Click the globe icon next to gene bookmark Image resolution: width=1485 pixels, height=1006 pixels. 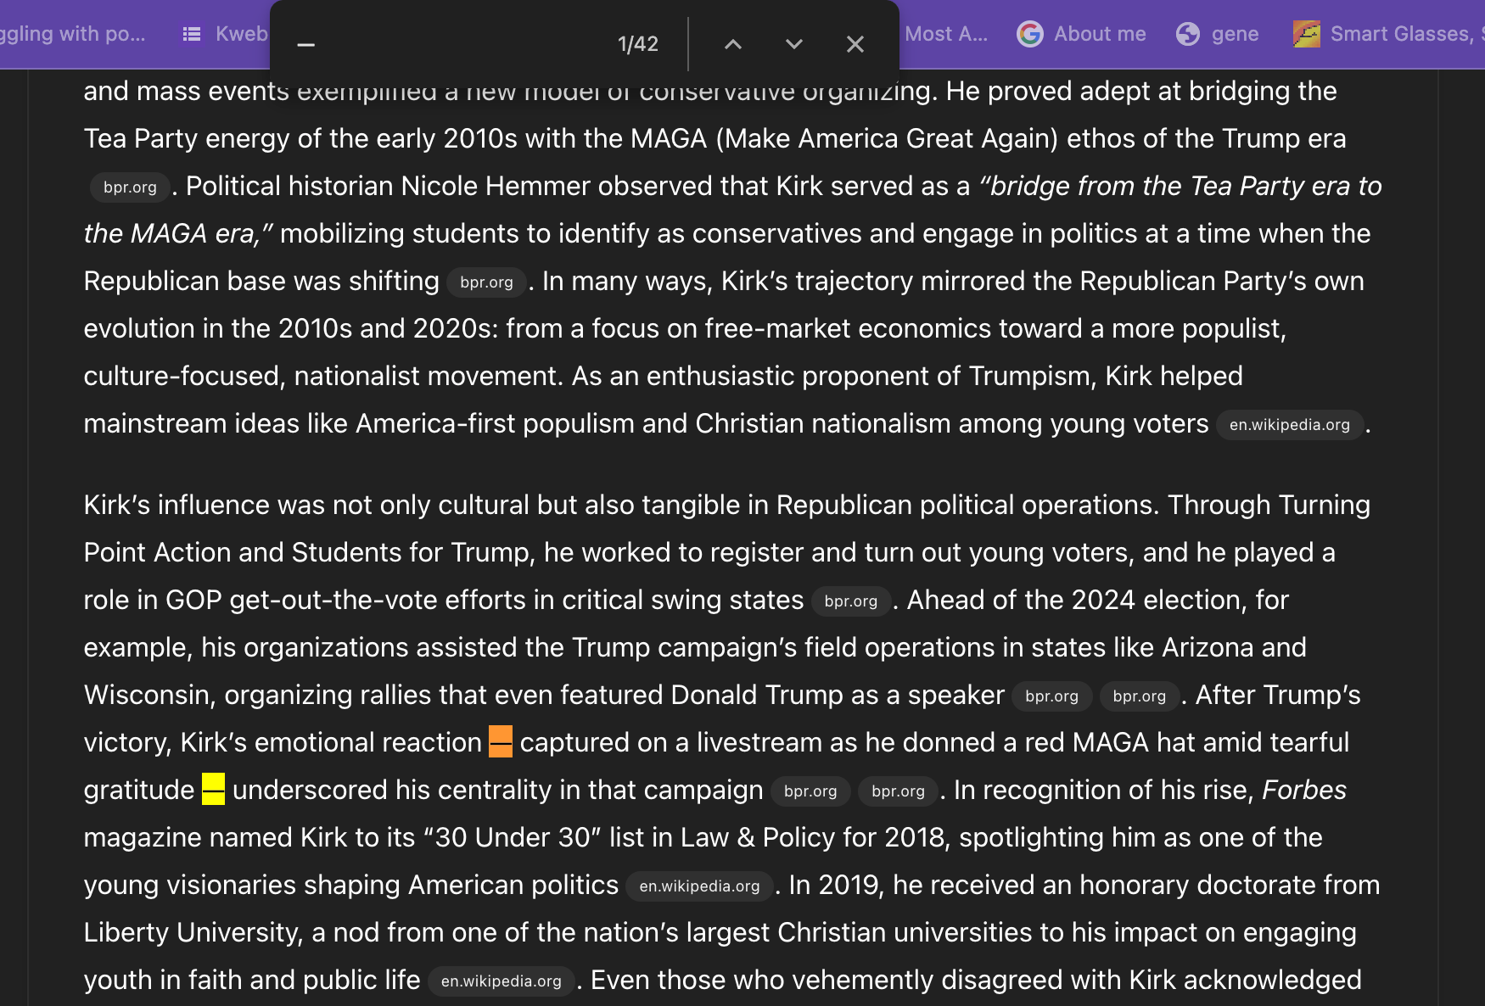(x=1187, y=34)
